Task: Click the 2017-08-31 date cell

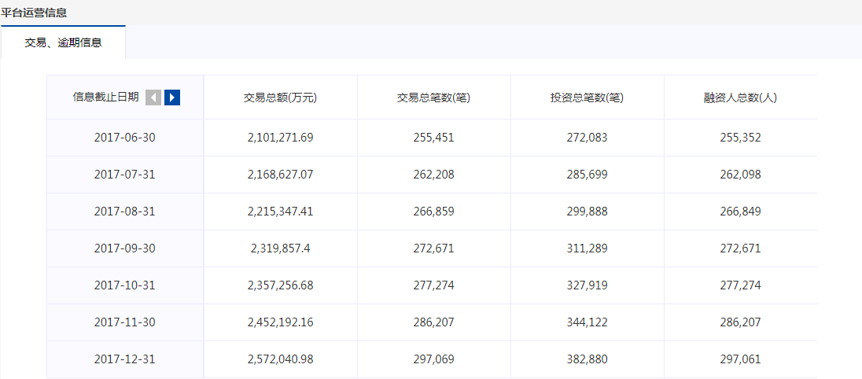Action: pos(124,212)
